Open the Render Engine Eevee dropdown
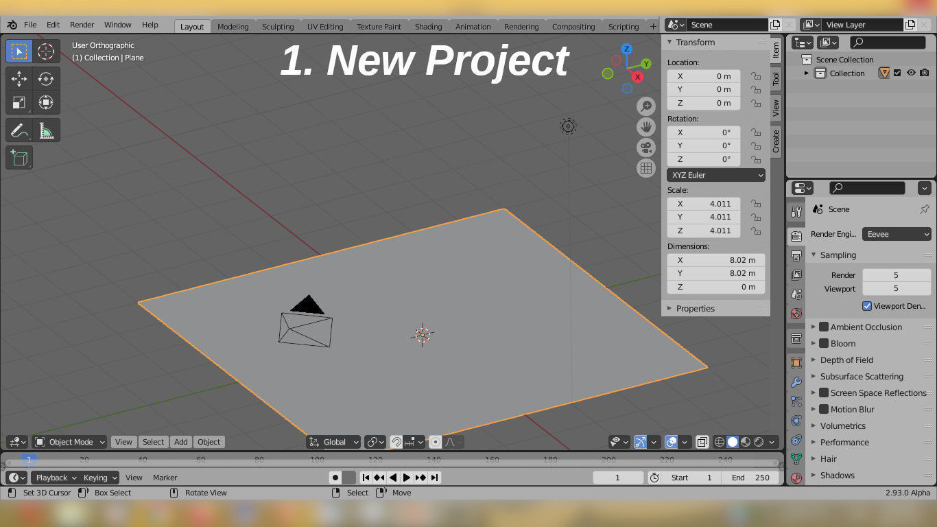 [x=897, y=234]
